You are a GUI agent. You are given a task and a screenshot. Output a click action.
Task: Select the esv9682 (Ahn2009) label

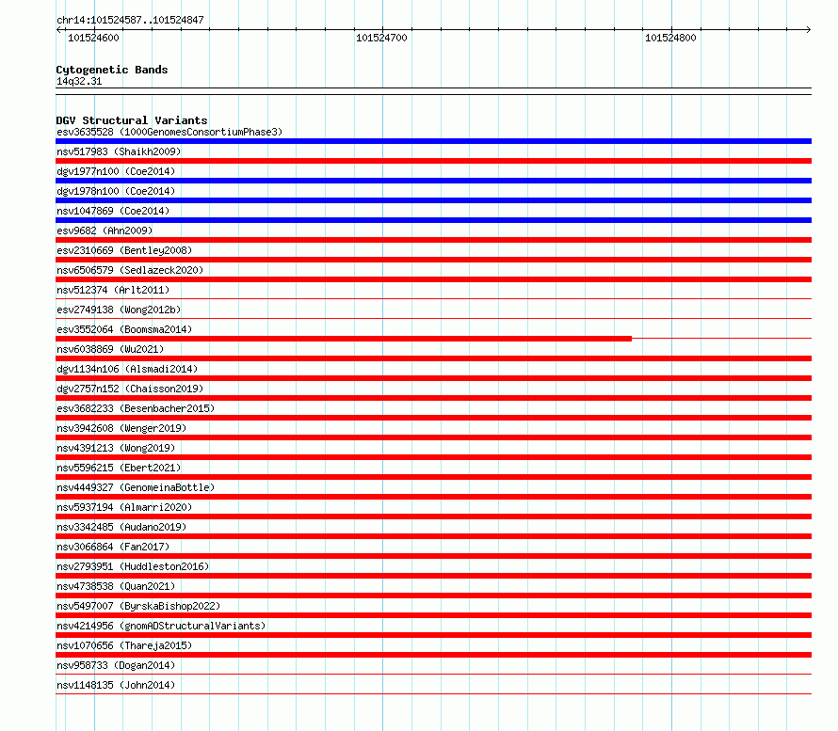(x=105, y=230)
